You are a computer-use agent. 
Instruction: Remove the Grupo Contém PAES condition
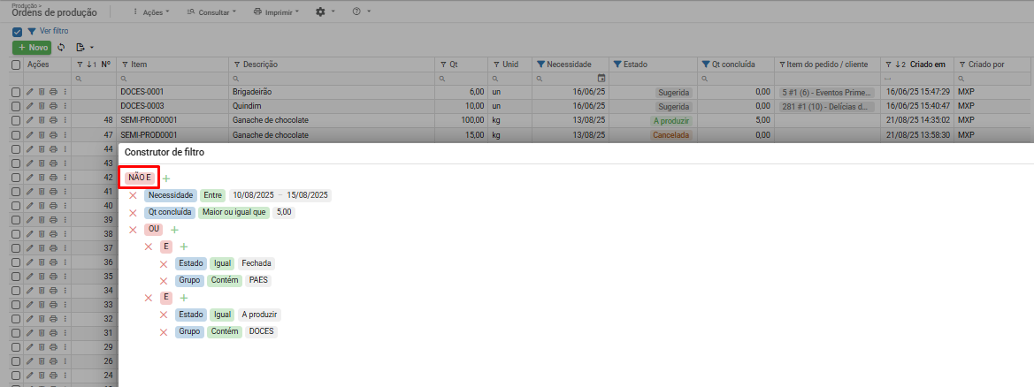point(164,281)
